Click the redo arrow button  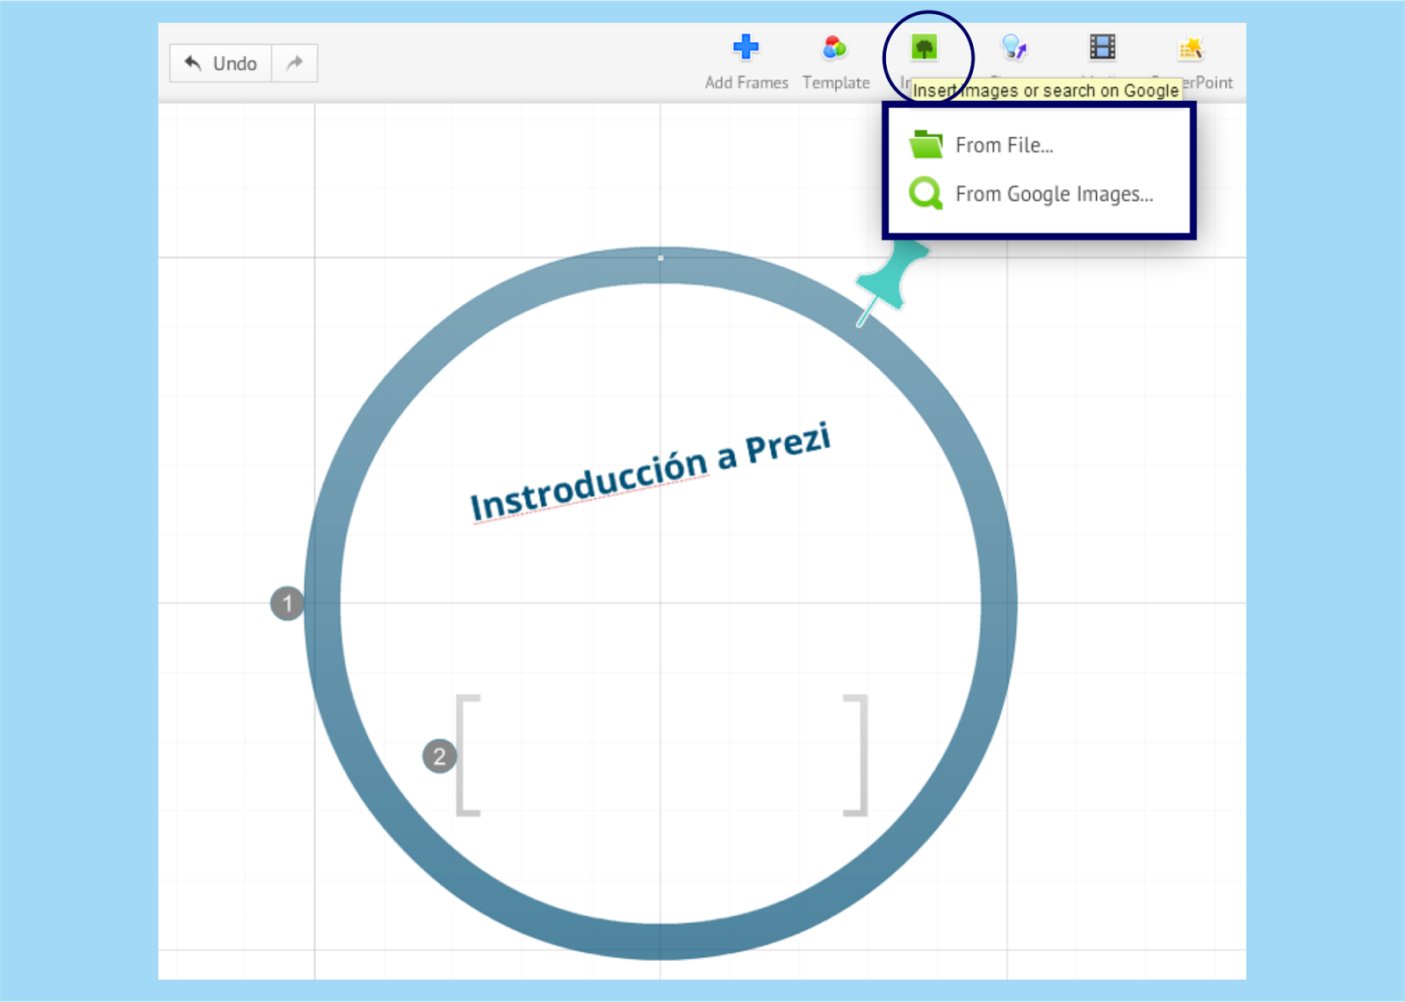[295, 63]
